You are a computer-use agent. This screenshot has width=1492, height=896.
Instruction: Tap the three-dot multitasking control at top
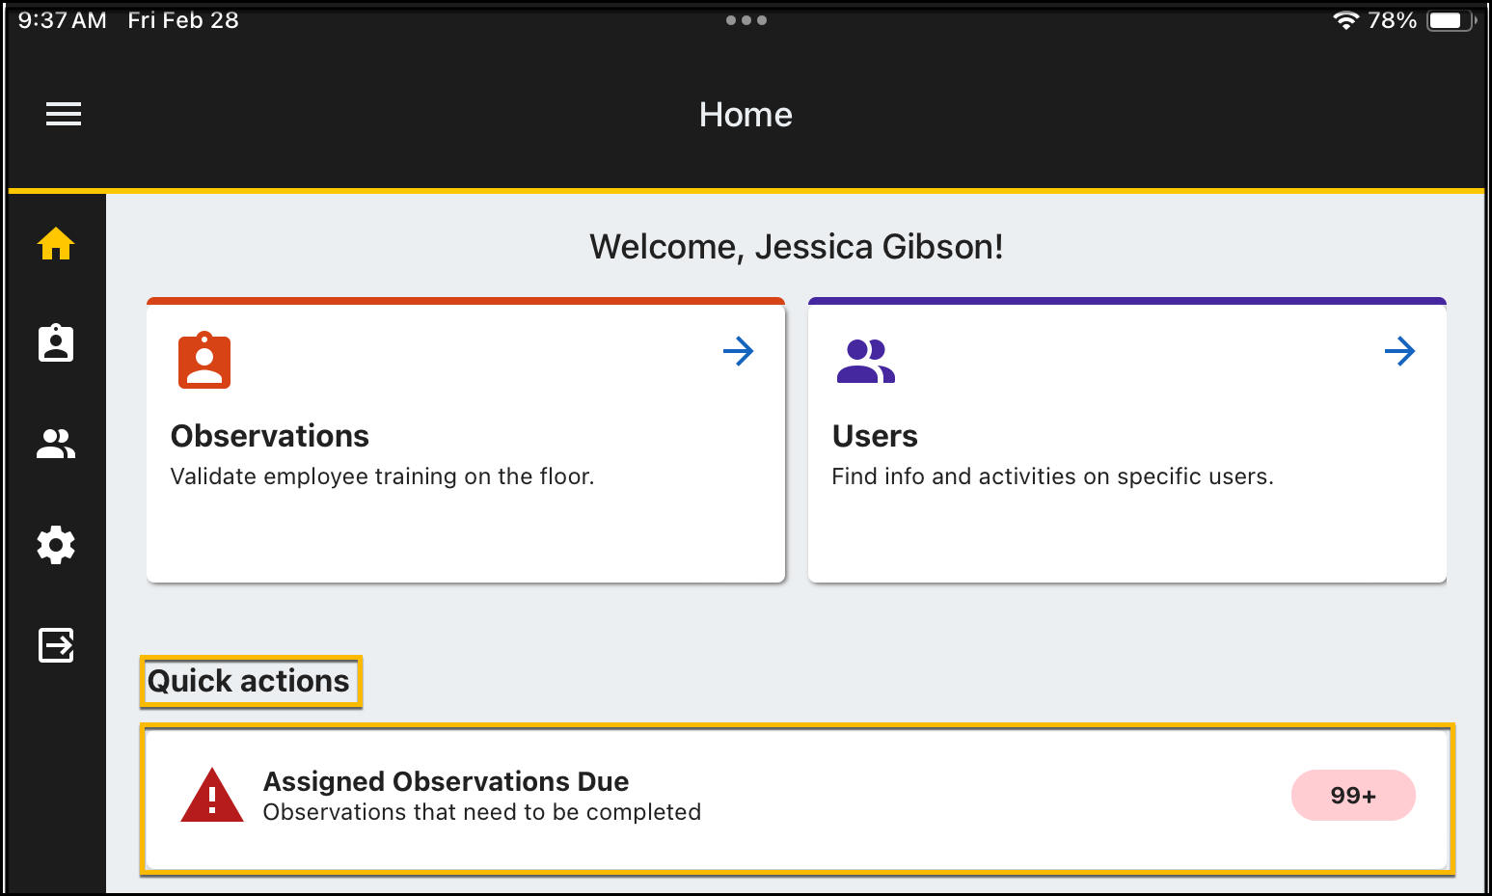[x=746, y=20]
